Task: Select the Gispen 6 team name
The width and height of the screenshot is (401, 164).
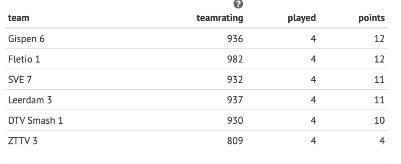Action: coord(24,39)
